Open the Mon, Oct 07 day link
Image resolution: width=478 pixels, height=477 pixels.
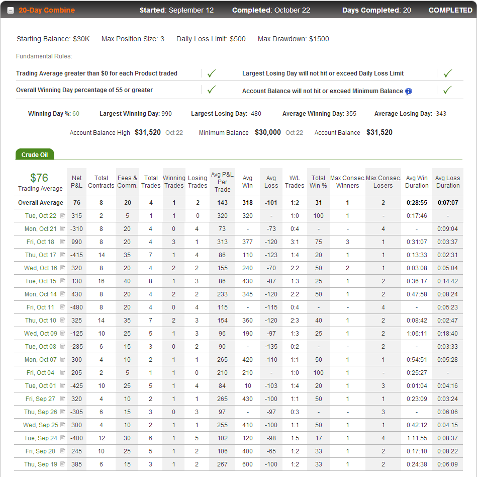click(41, 359)
